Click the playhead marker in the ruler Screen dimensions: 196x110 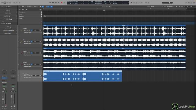click(104, 10)
